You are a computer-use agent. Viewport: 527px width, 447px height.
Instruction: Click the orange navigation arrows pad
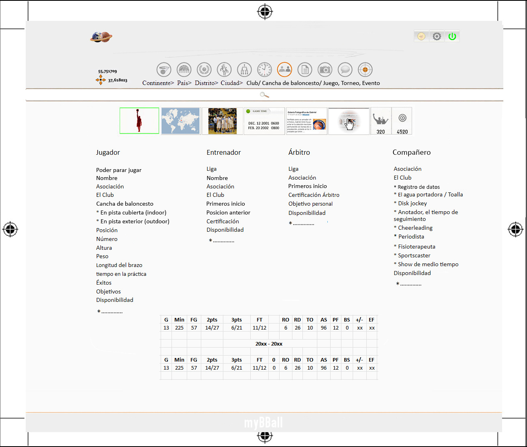(100, 80)
